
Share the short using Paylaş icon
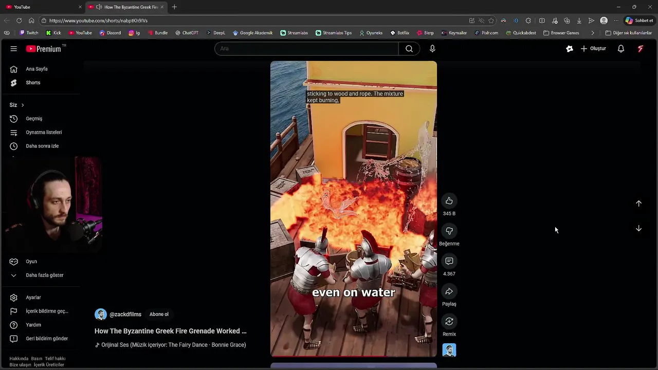[449, 291]
